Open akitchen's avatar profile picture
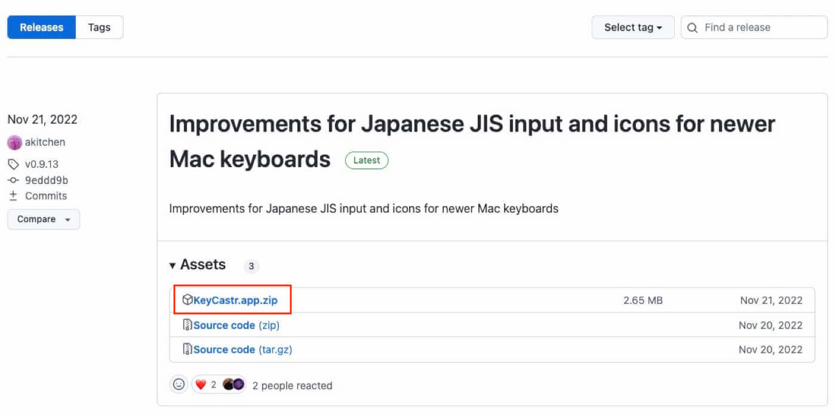Screen dimensions: 836x418 click(x=14, y=143)
